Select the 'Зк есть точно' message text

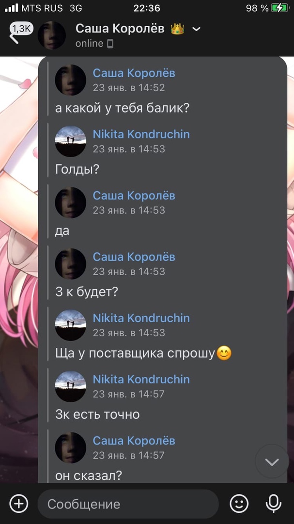(97, 415)
